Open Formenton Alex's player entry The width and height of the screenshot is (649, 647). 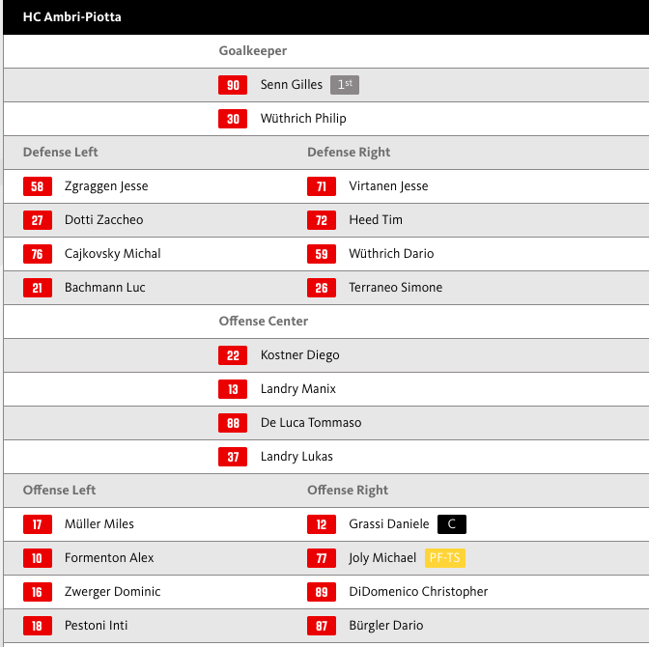click(x=109, y=558)
